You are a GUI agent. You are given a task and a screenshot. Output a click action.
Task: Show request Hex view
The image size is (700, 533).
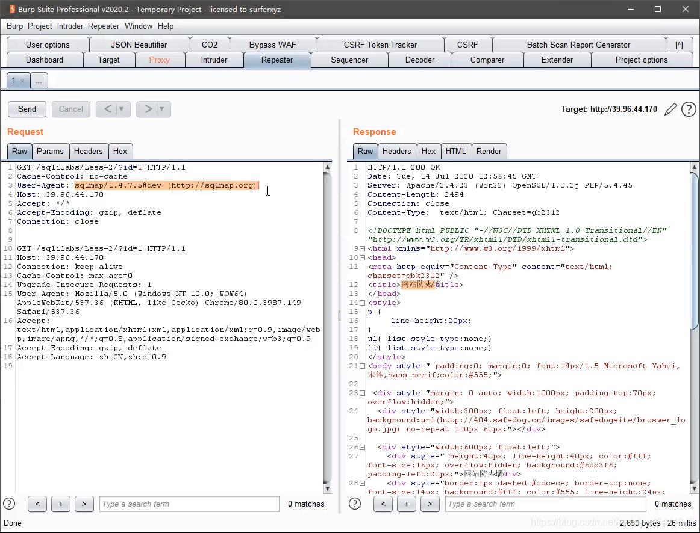(x=120, y=151)
